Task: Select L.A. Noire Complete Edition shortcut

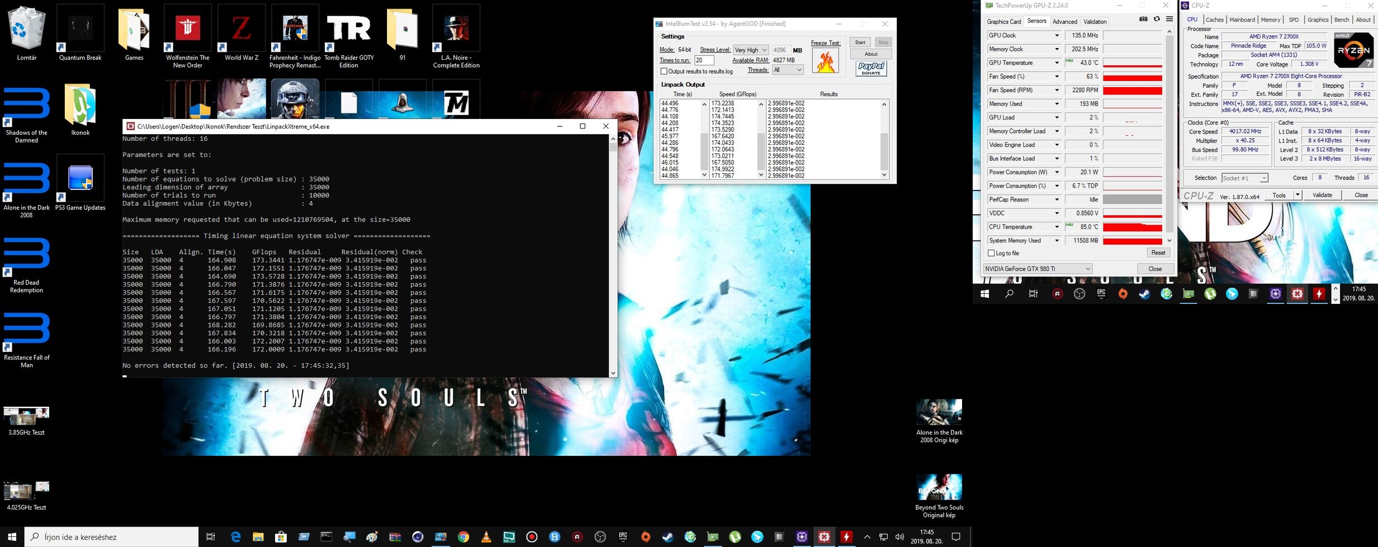Action: [456, 37]
